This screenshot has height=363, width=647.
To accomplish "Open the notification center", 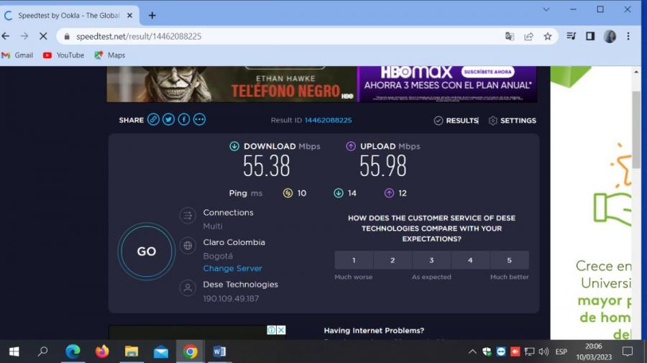I will point(628,351).
